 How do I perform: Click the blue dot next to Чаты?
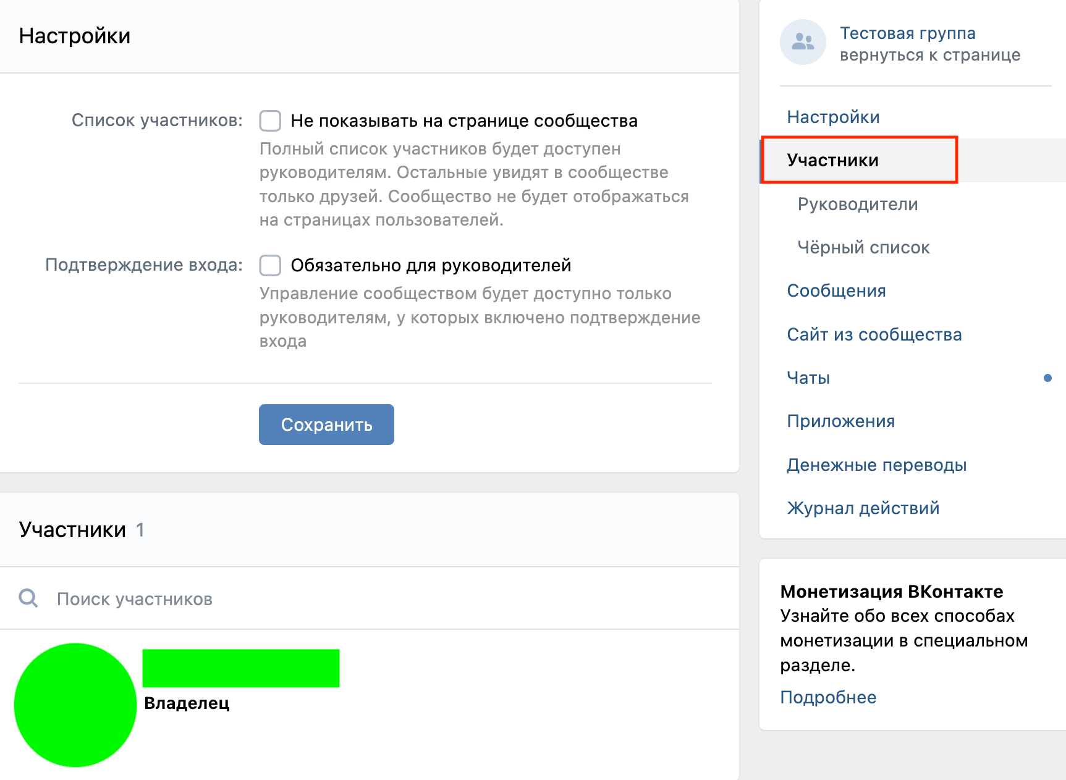(1047, 378)
